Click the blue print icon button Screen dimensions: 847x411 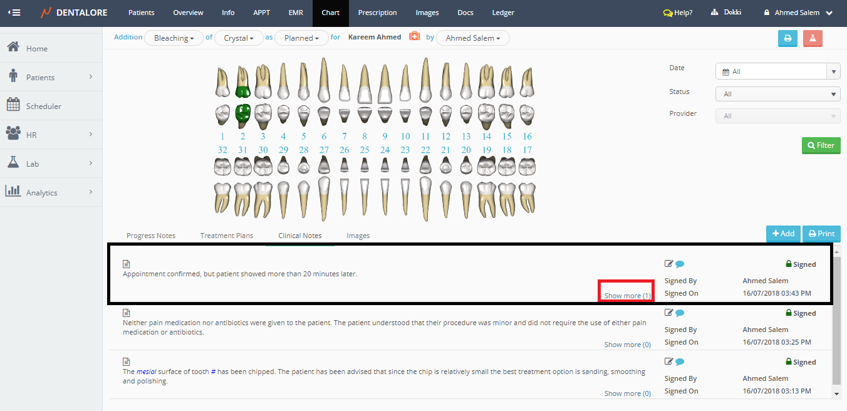coord(787,38)
